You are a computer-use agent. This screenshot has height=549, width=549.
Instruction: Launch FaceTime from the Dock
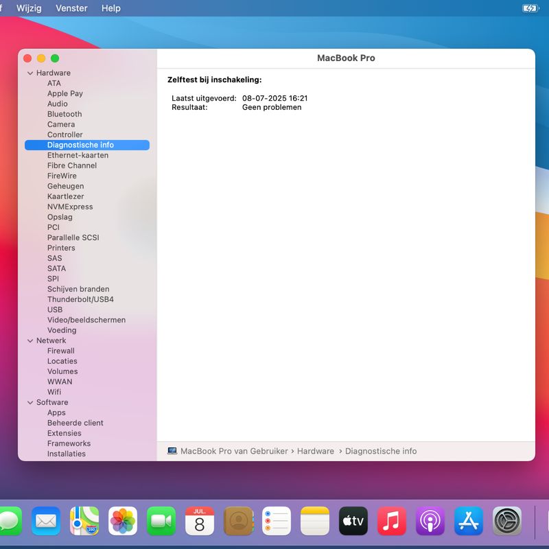161,521
